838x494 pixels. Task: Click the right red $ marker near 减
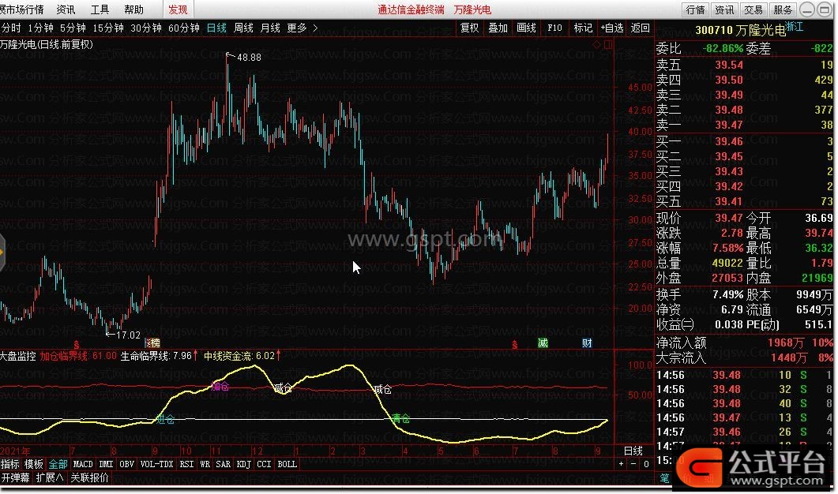pos(515,345)
